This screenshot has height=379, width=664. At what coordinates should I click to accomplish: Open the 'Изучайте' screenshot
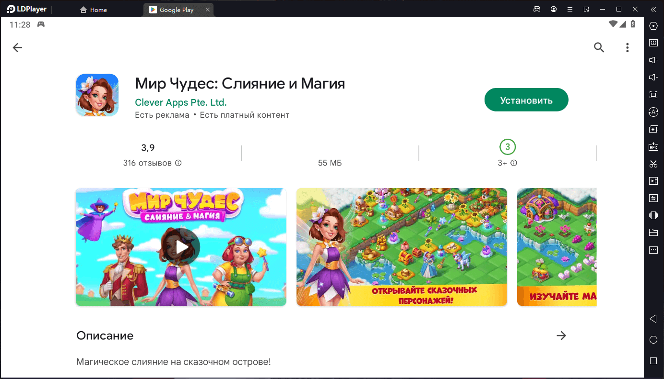pos(557,247)
